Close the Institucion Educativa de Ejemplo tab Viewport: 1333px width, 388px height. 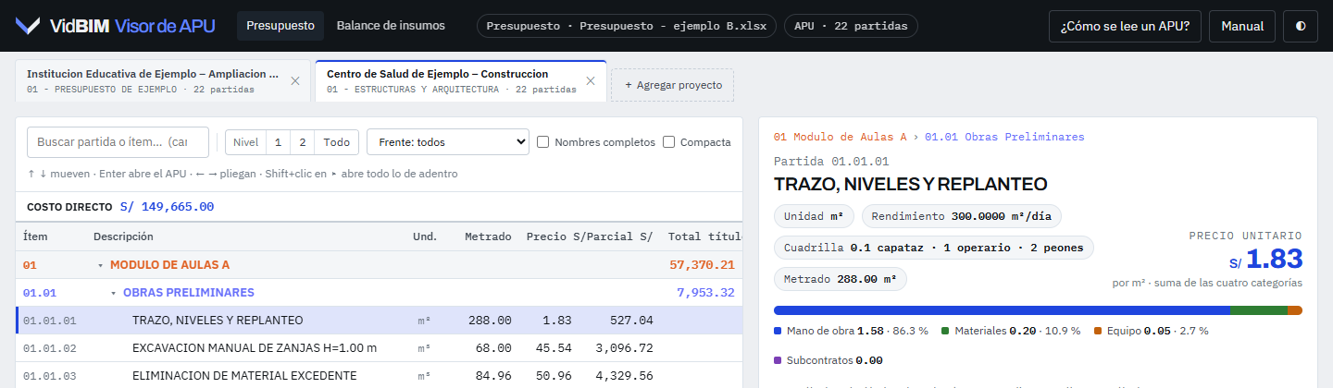[295, 81]
